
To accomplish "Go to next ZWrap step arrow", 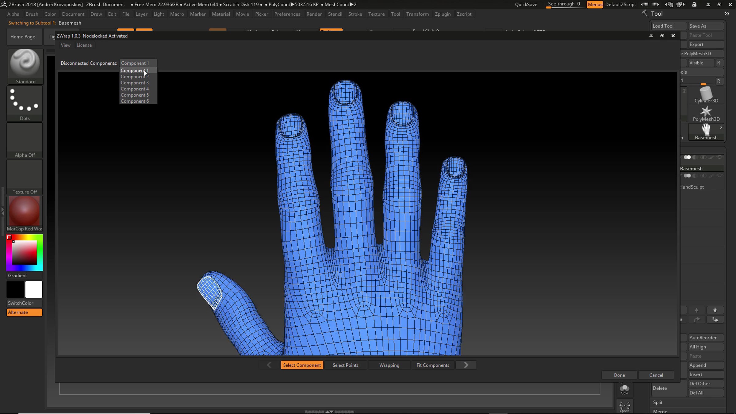I will 466,365.
